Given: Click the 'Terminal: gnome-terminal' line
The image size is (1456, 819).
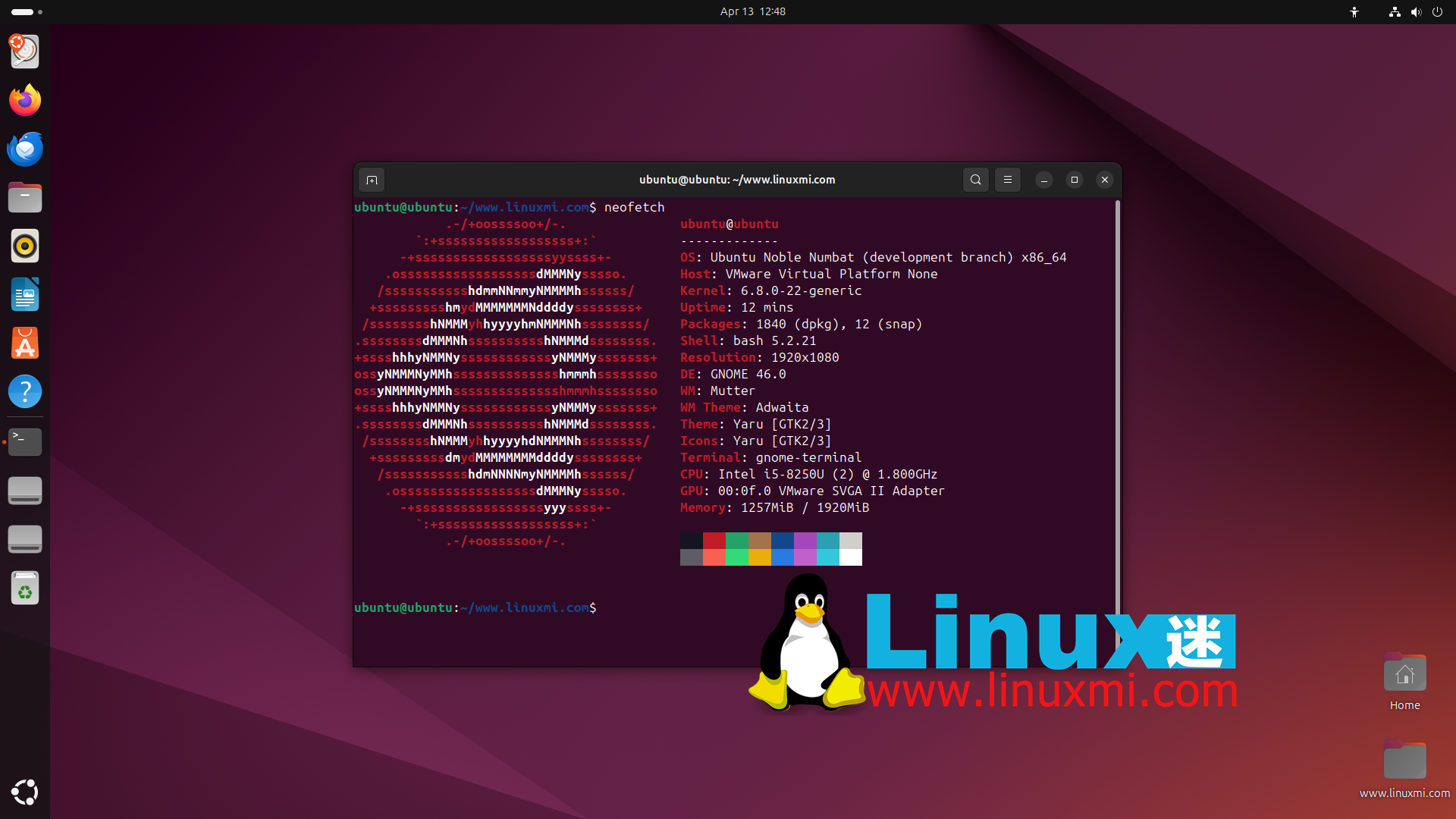Looking at the screenshot, I should tap(770, 457).
